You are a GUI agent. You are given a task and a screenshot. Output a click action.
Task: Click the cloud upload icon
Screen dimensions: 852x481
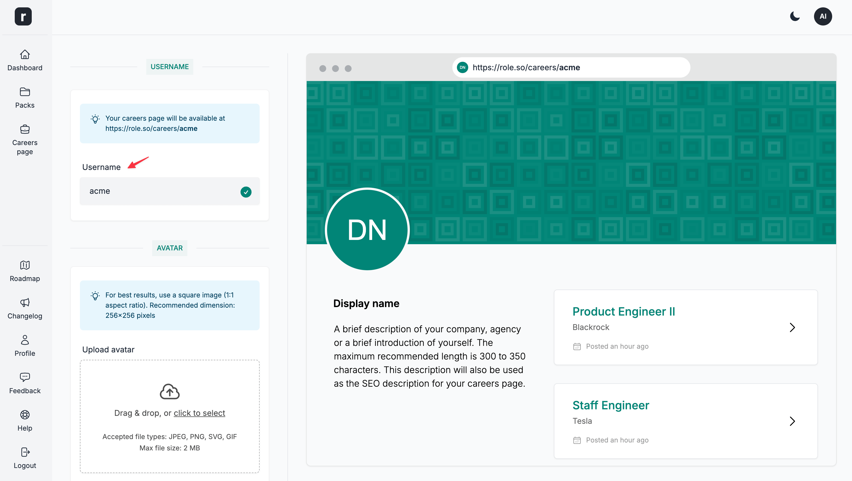coord(169,392)
